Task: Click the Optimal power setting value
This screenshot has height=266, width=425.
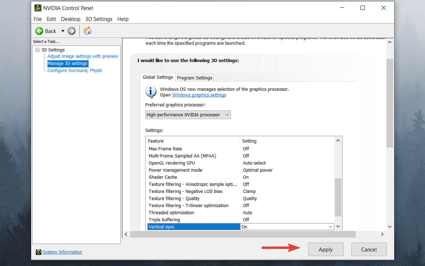Action: 258,170
